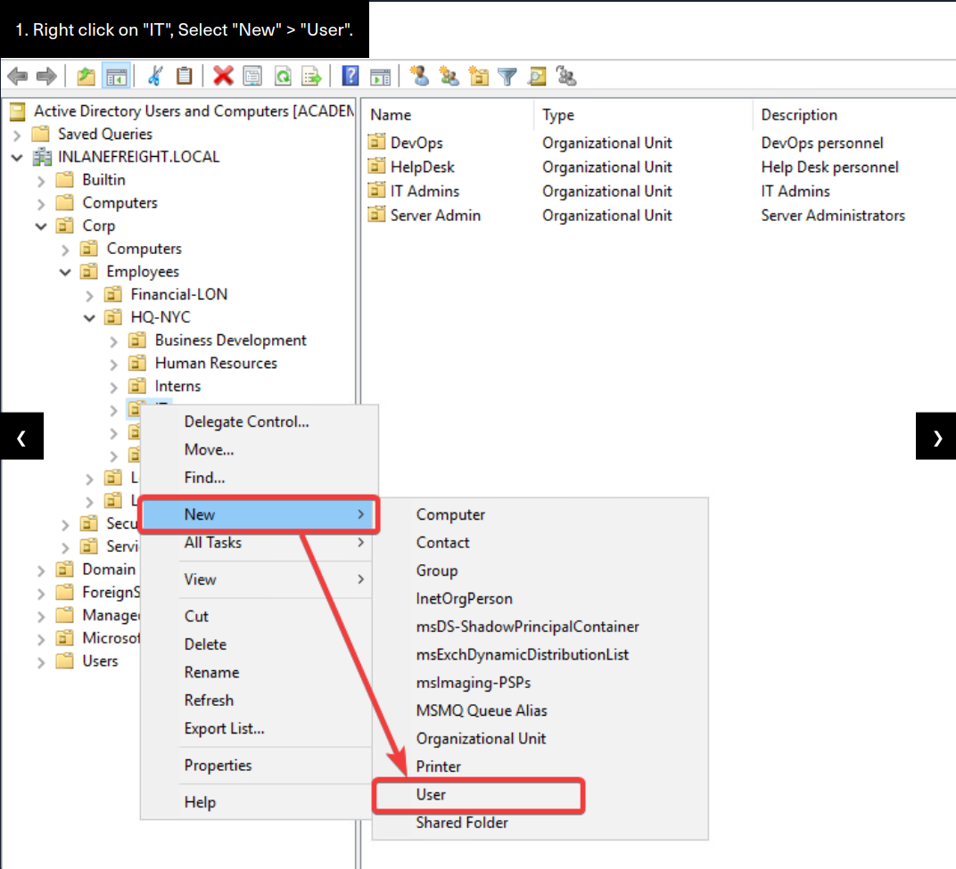The width and height of the screenshot is (956, 869).
Task: Go up one level with folder-arrow icon
Action: (86, 76)
